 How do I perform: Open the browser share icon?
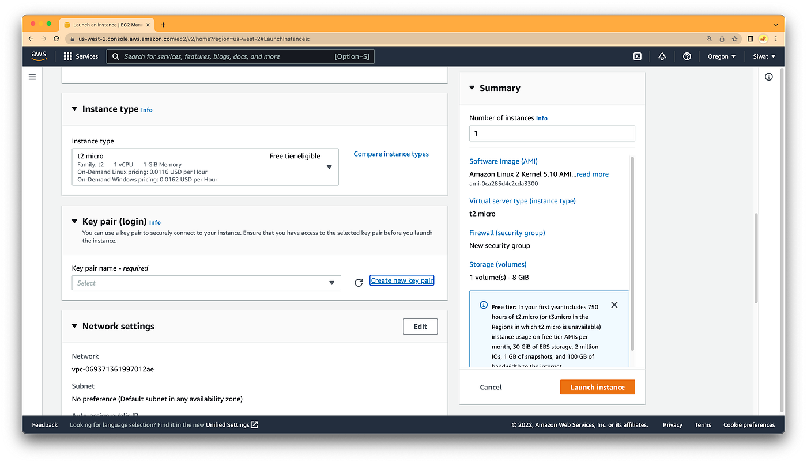[722, 39]
